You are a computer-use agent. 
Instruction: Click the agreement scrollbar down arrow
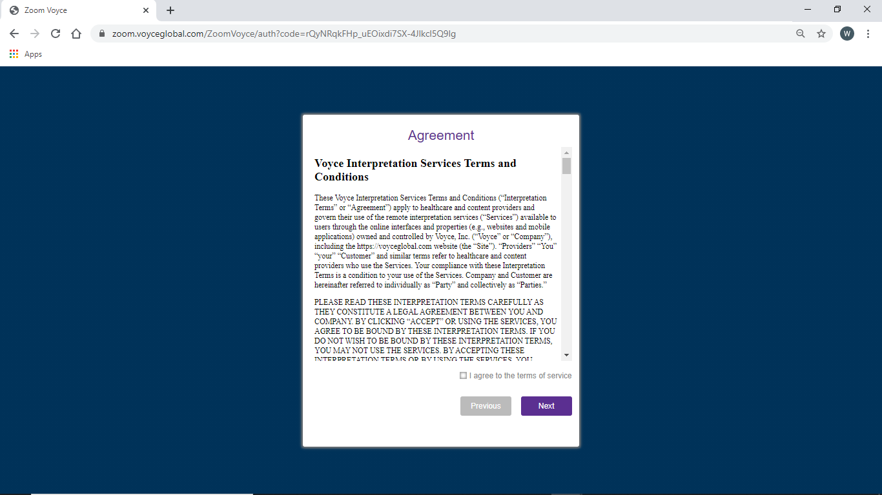566,355
